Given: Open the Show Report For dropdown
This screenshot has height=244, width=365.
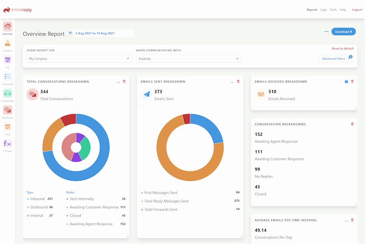Looking at the screenshot, I should 79,58.
